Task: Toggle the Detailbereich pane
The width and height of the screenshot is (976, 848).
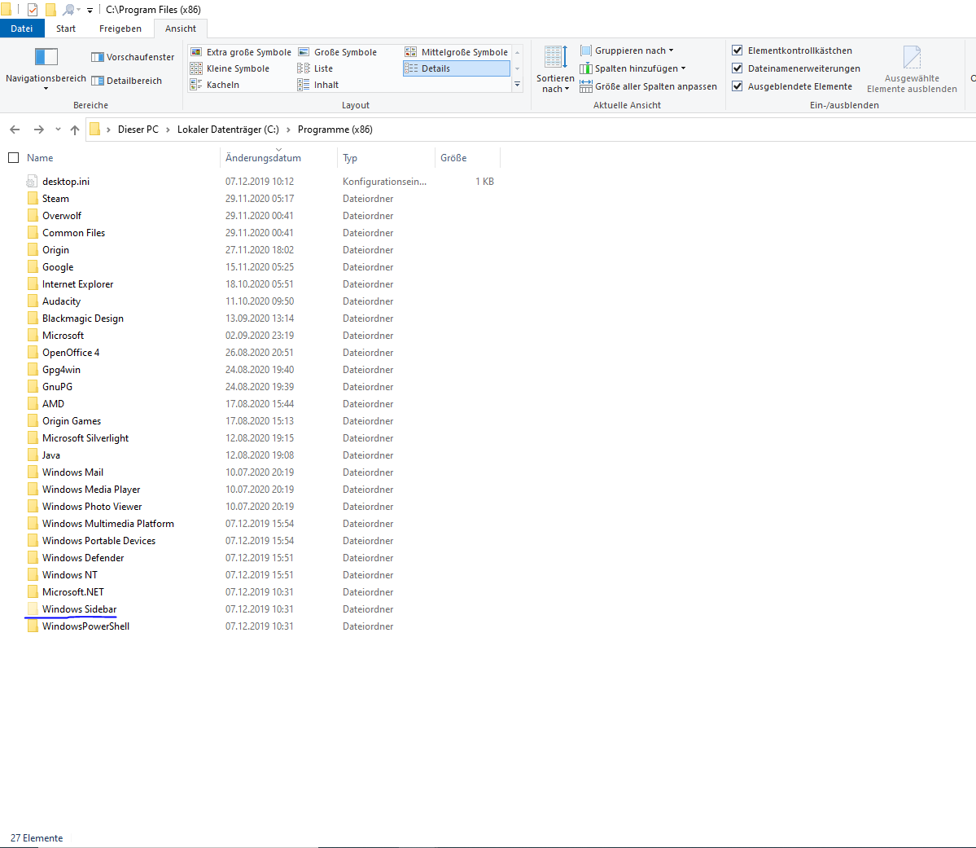Action: (x=126, y=81)
